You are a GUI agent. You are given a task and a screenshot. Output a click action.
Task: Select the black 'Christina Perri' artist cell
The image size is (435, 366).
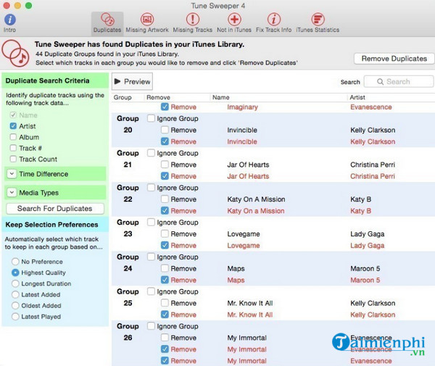(373, 165)
